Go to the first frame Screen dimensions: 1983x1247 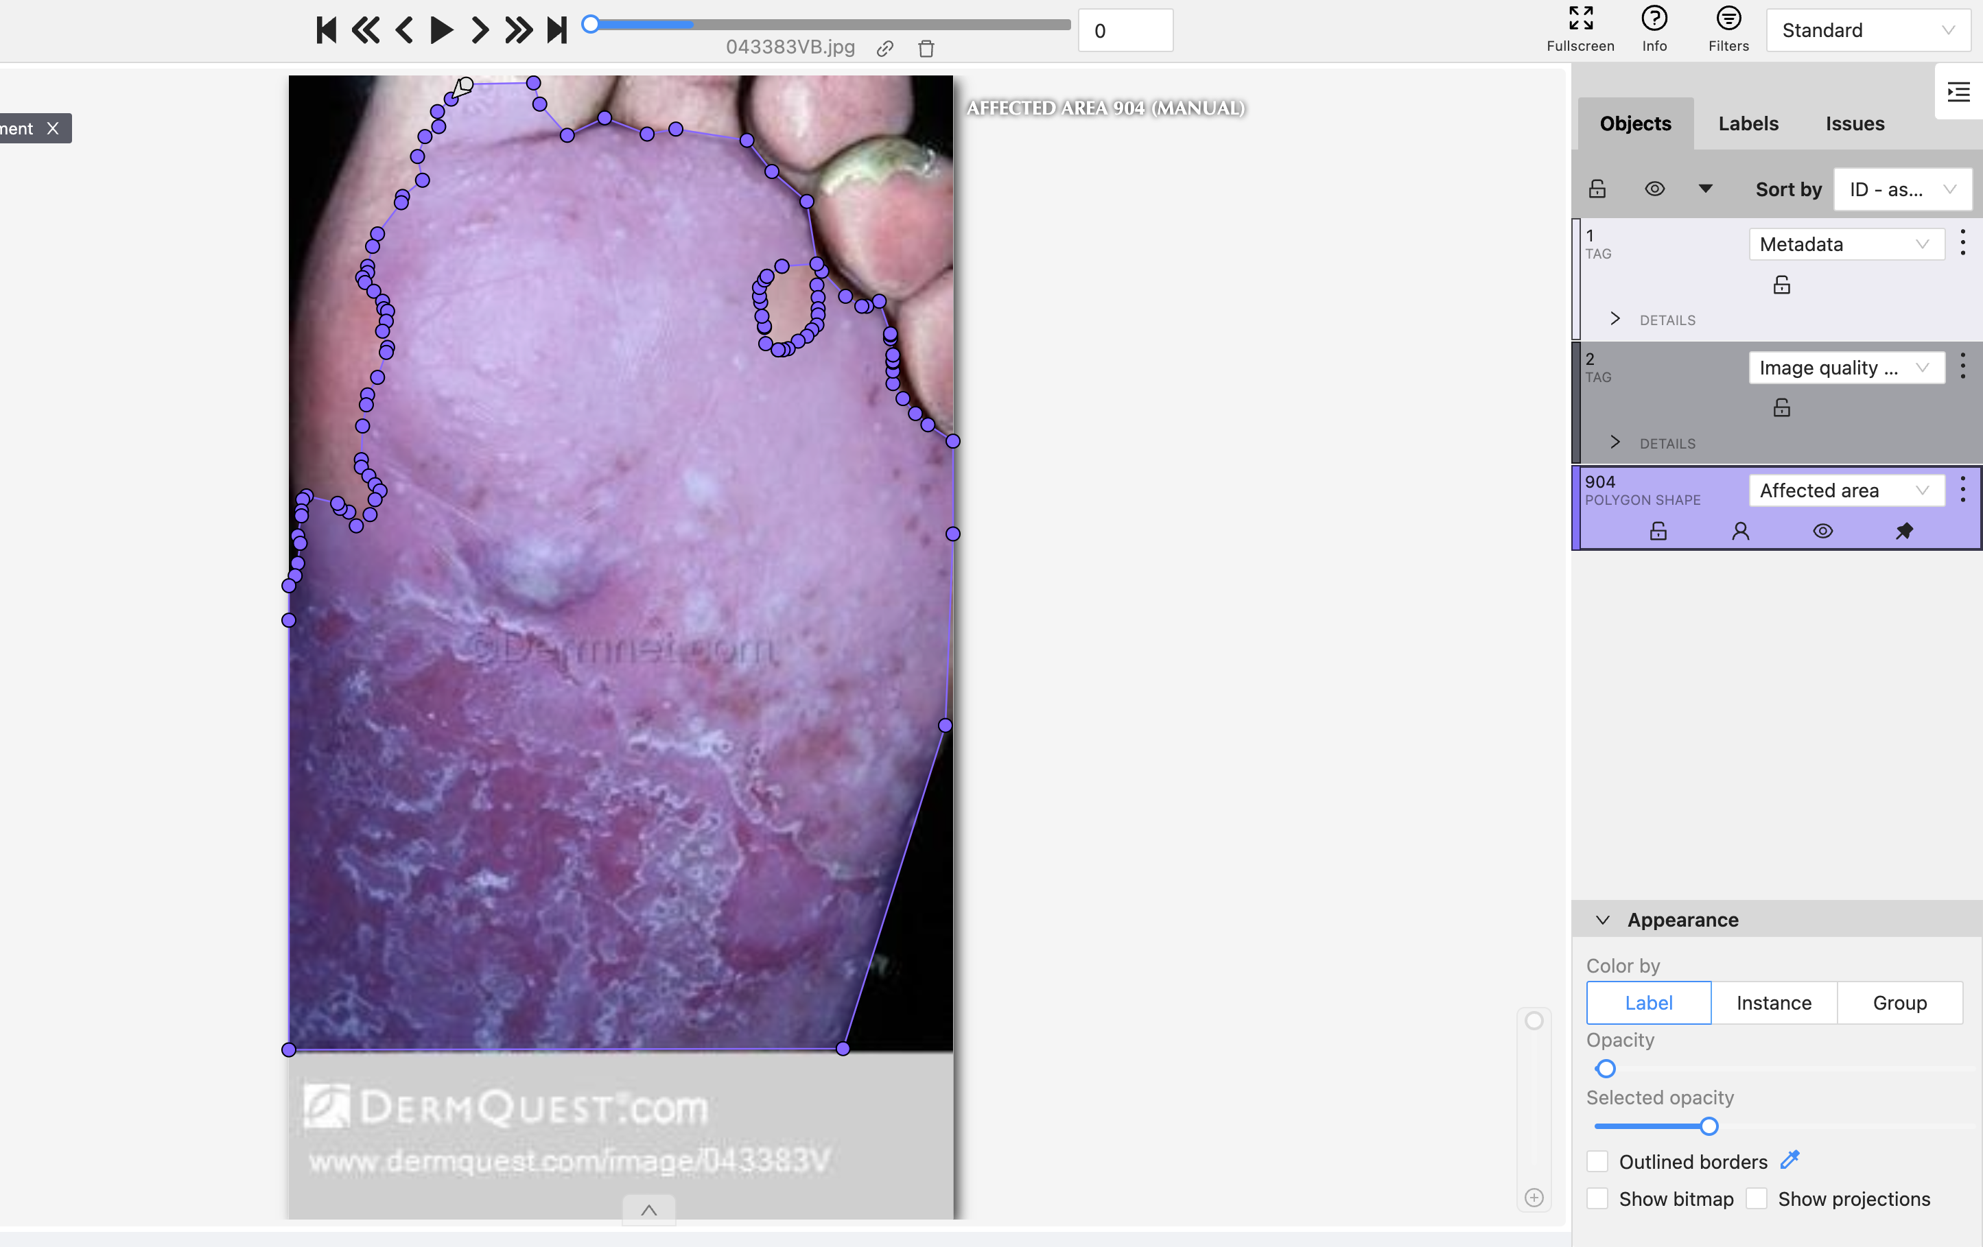click(x=326, y=30)
